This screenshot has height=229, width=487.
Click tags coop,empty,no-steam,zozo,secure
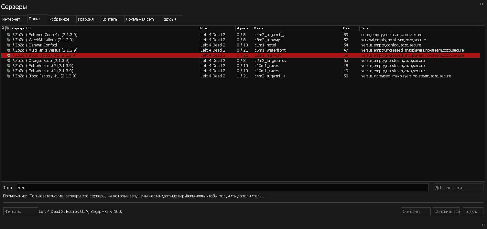point(392,35)
